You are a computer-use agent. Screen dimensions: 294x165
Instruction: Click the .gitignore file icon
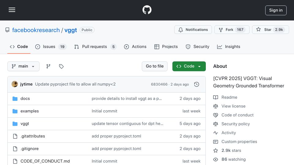(15, 149)
